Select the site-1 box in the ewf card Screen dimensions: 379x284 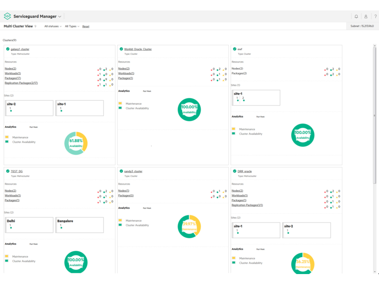256,98
